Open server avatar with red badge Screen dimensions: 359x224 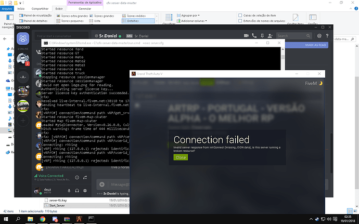coord(23,59)
